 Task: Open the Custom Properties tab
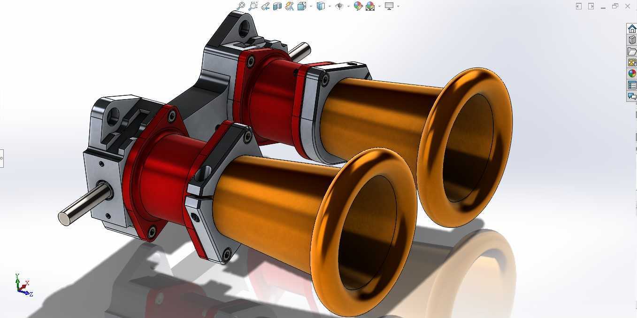tap(632, 85)
